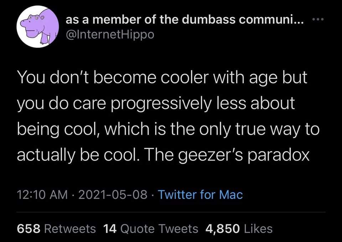342x242 pixels.
Task: Click the phrase 'The geezer's paradox'
Action: click(x=227, y=155)
